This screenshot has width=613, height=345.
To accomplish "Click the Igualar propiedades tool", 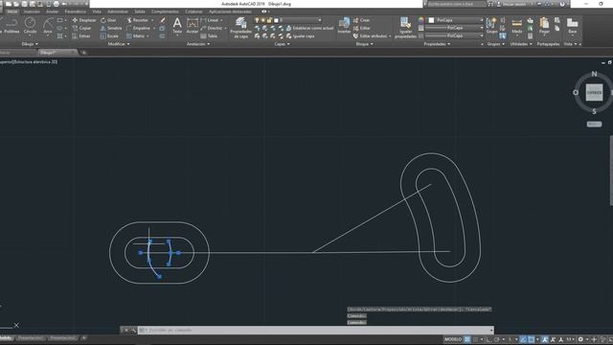I will click(x=405, y=28).
